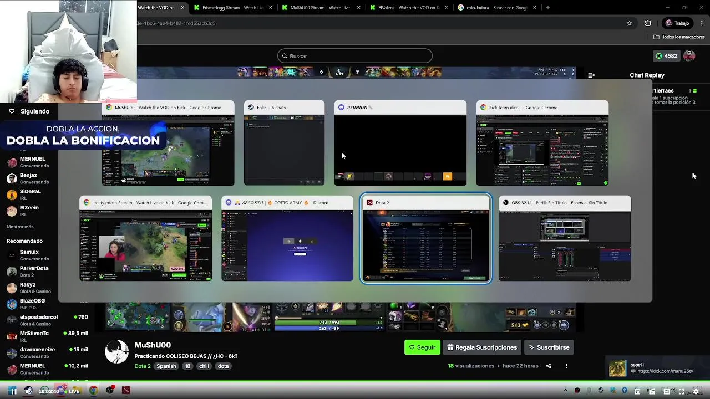Open player settings gear icon
The width and height of the screenshot is (710, 399).
[x=696, y=391]
